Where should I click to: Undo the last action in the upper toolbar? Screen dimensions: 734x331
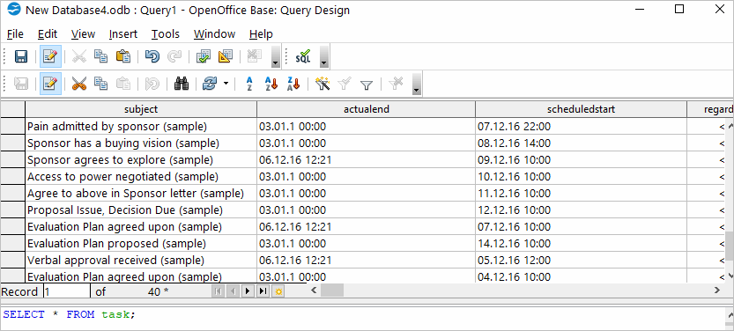pos(152,56)
